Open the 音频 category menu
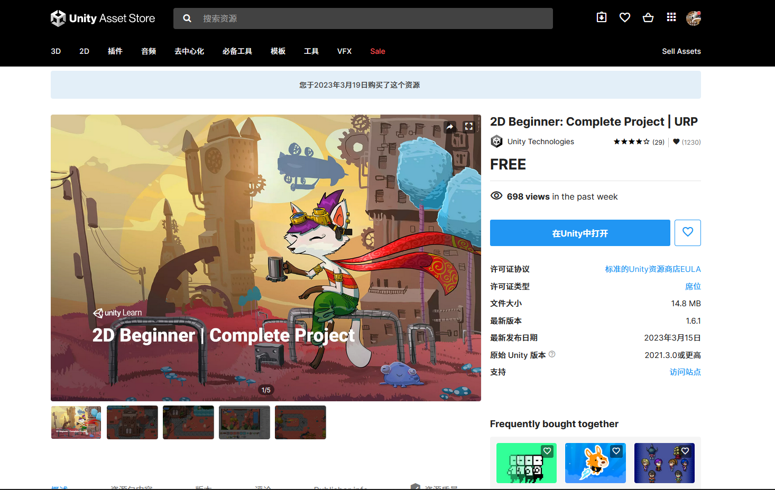Viewport: 775px width, 490px height. (149, 51)
